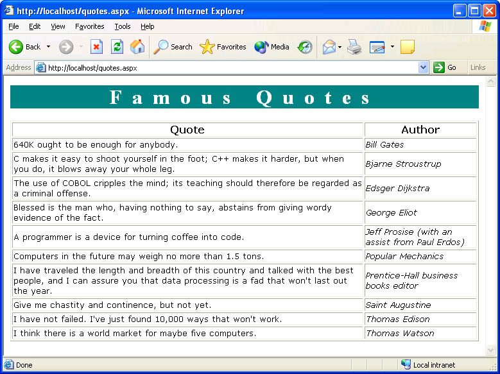The height and width of the screenshot is (374, 500).
Task: Expand the address bar dropdown arrow
Action: pyautogui.click(x=423, y=67)
